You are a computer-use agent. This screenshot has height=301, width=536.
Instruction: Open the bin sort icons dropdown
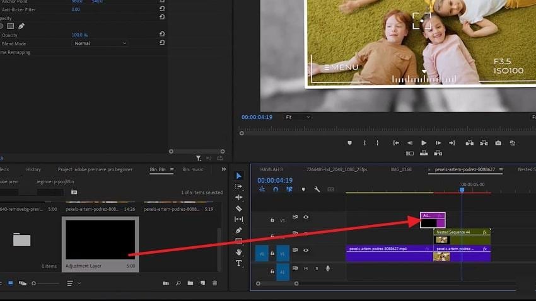74,283
